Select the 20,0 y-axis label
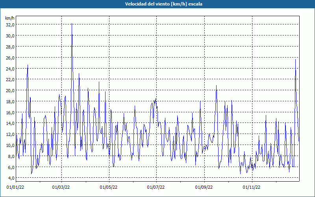Screen dimensions: 315x197 click(10, 91)
